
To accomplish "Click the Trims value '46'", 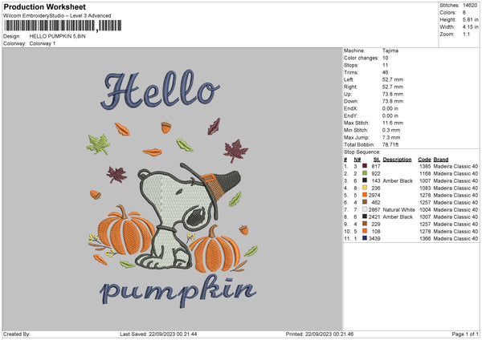I will pos(385,72).
